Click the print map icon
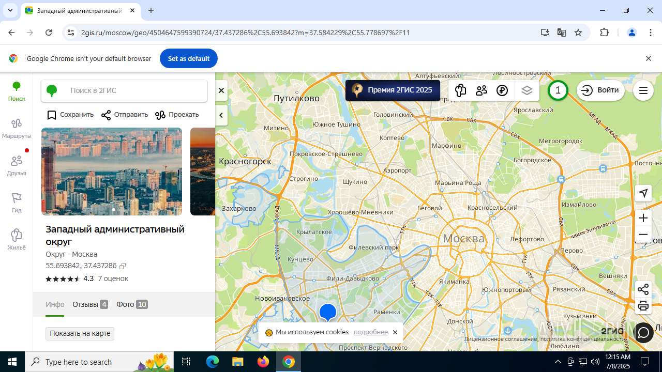 pos(643,306)
